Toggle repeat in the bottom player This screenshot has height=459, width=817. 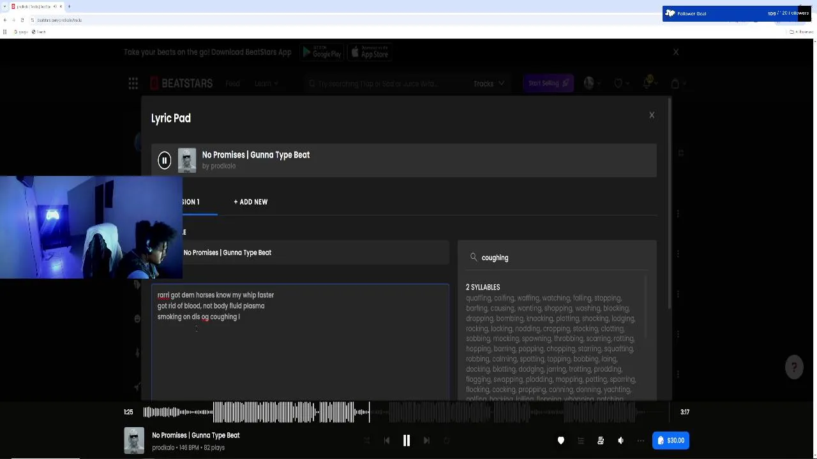click(x=447, y=441)
